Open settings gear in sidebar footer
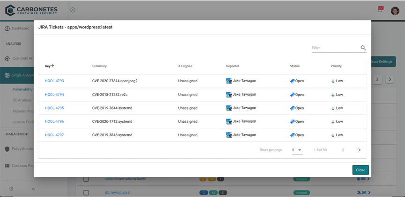 click(x=11, y=189)
